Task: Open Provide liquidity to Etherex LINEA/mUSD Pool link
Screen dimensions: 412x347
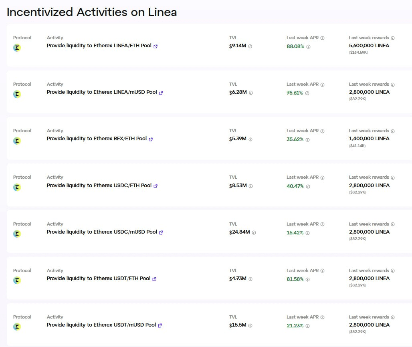Action: (102, 92)
